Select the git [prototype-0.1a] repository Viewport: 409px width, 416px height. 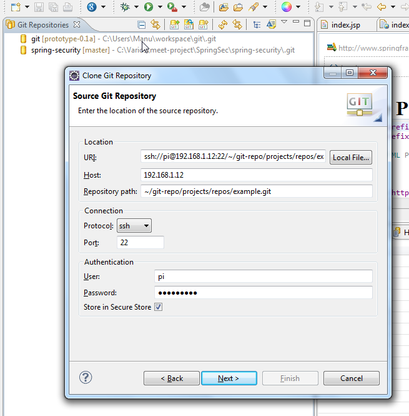click(x=119, y=39)
